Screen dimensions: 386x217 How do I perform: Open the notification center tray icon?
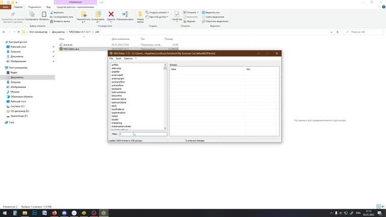pyautogui.click(x=379, y=213)
